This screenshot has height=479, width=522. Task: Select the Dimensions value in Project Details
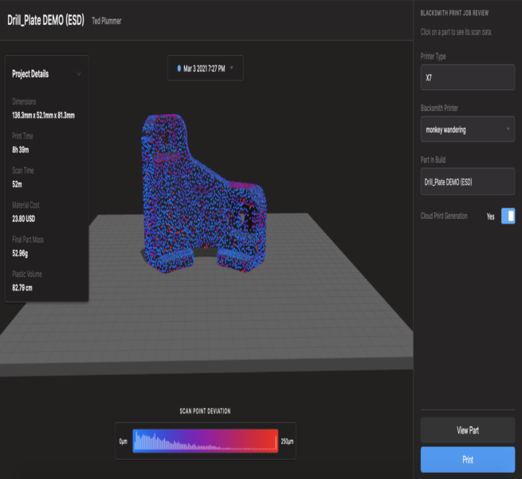pos(43,116)
